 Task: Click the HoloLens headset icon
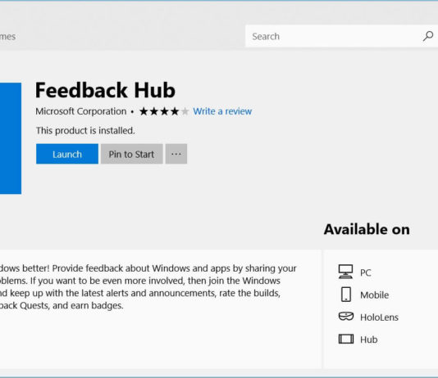click(x=346, y=317)
